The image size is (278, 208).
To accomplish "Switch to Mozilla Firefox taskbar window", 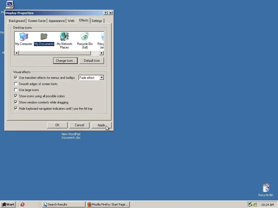I will click(x=108, y=204).
